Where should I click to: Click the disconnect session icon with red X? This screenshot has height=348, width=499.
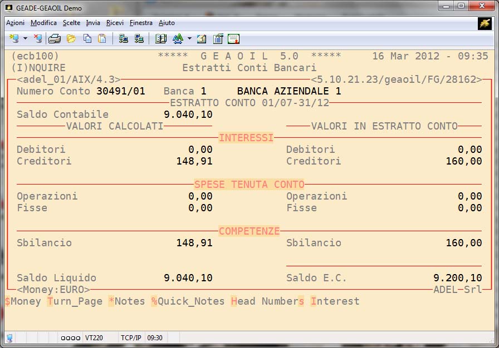(x=37, y=39)
